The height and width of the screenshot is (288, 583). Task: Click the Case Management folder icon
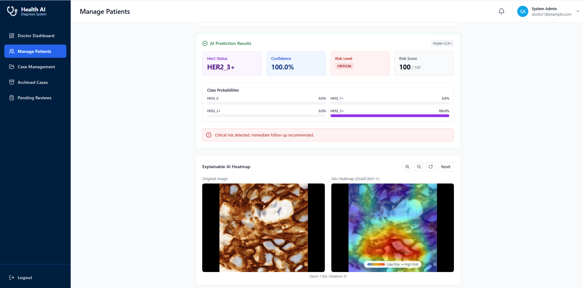pos(12,67)
